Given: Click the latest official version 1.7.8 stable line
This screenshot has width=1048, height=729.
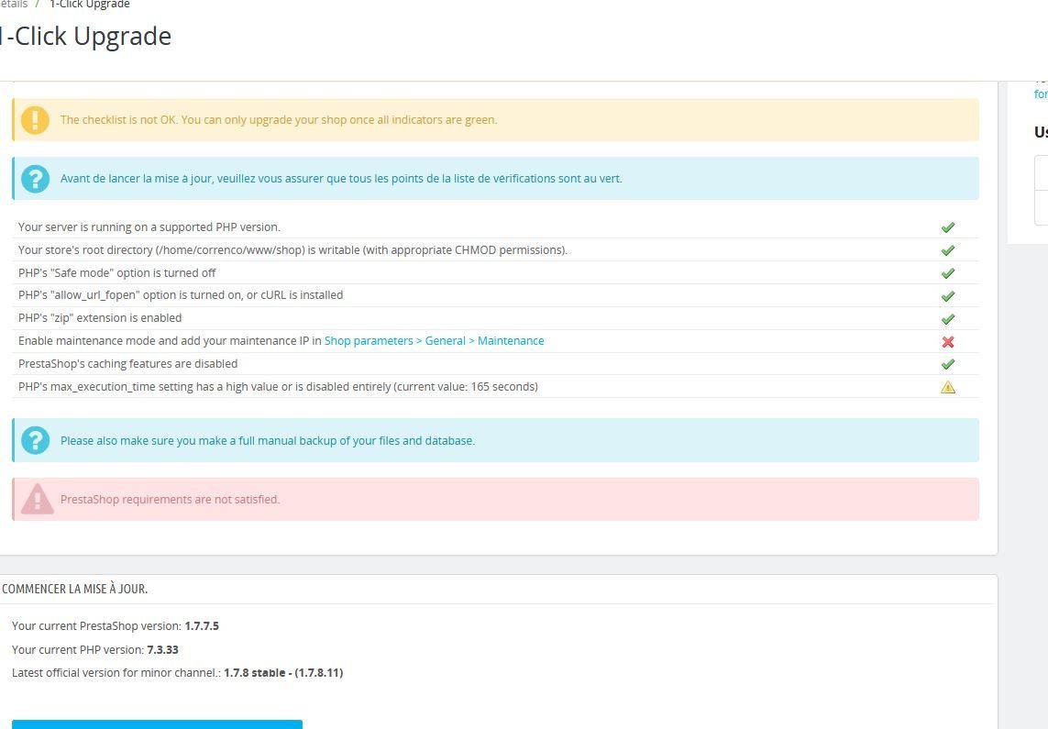Looking at the screenshot, I should pos(178,673).
